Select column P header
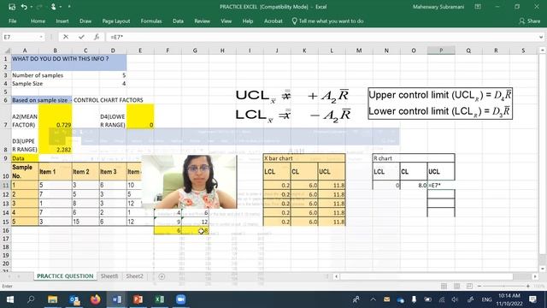Viewport: 547px width, 308px height. click(441, 50)
